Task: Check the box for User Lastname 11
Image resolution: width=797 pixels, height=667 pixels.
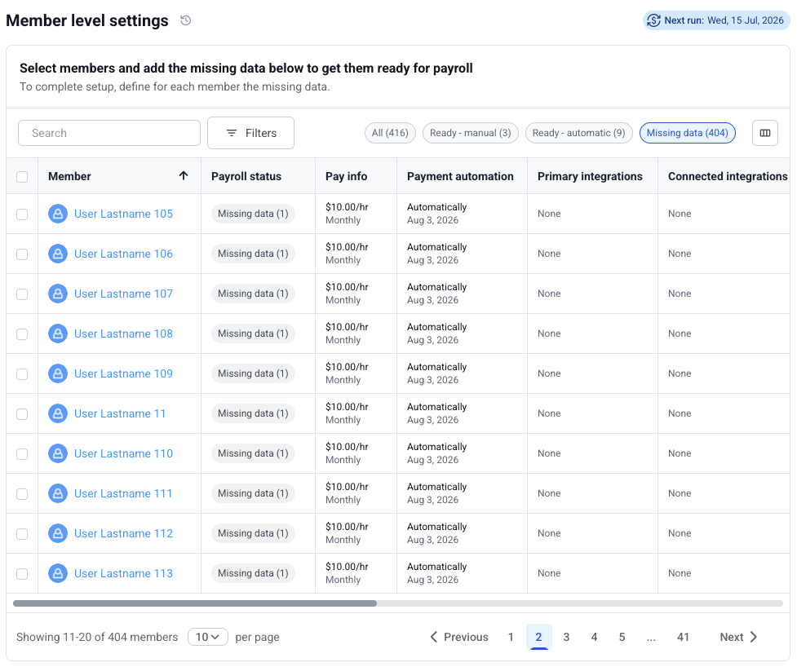Action: (22, 414)
